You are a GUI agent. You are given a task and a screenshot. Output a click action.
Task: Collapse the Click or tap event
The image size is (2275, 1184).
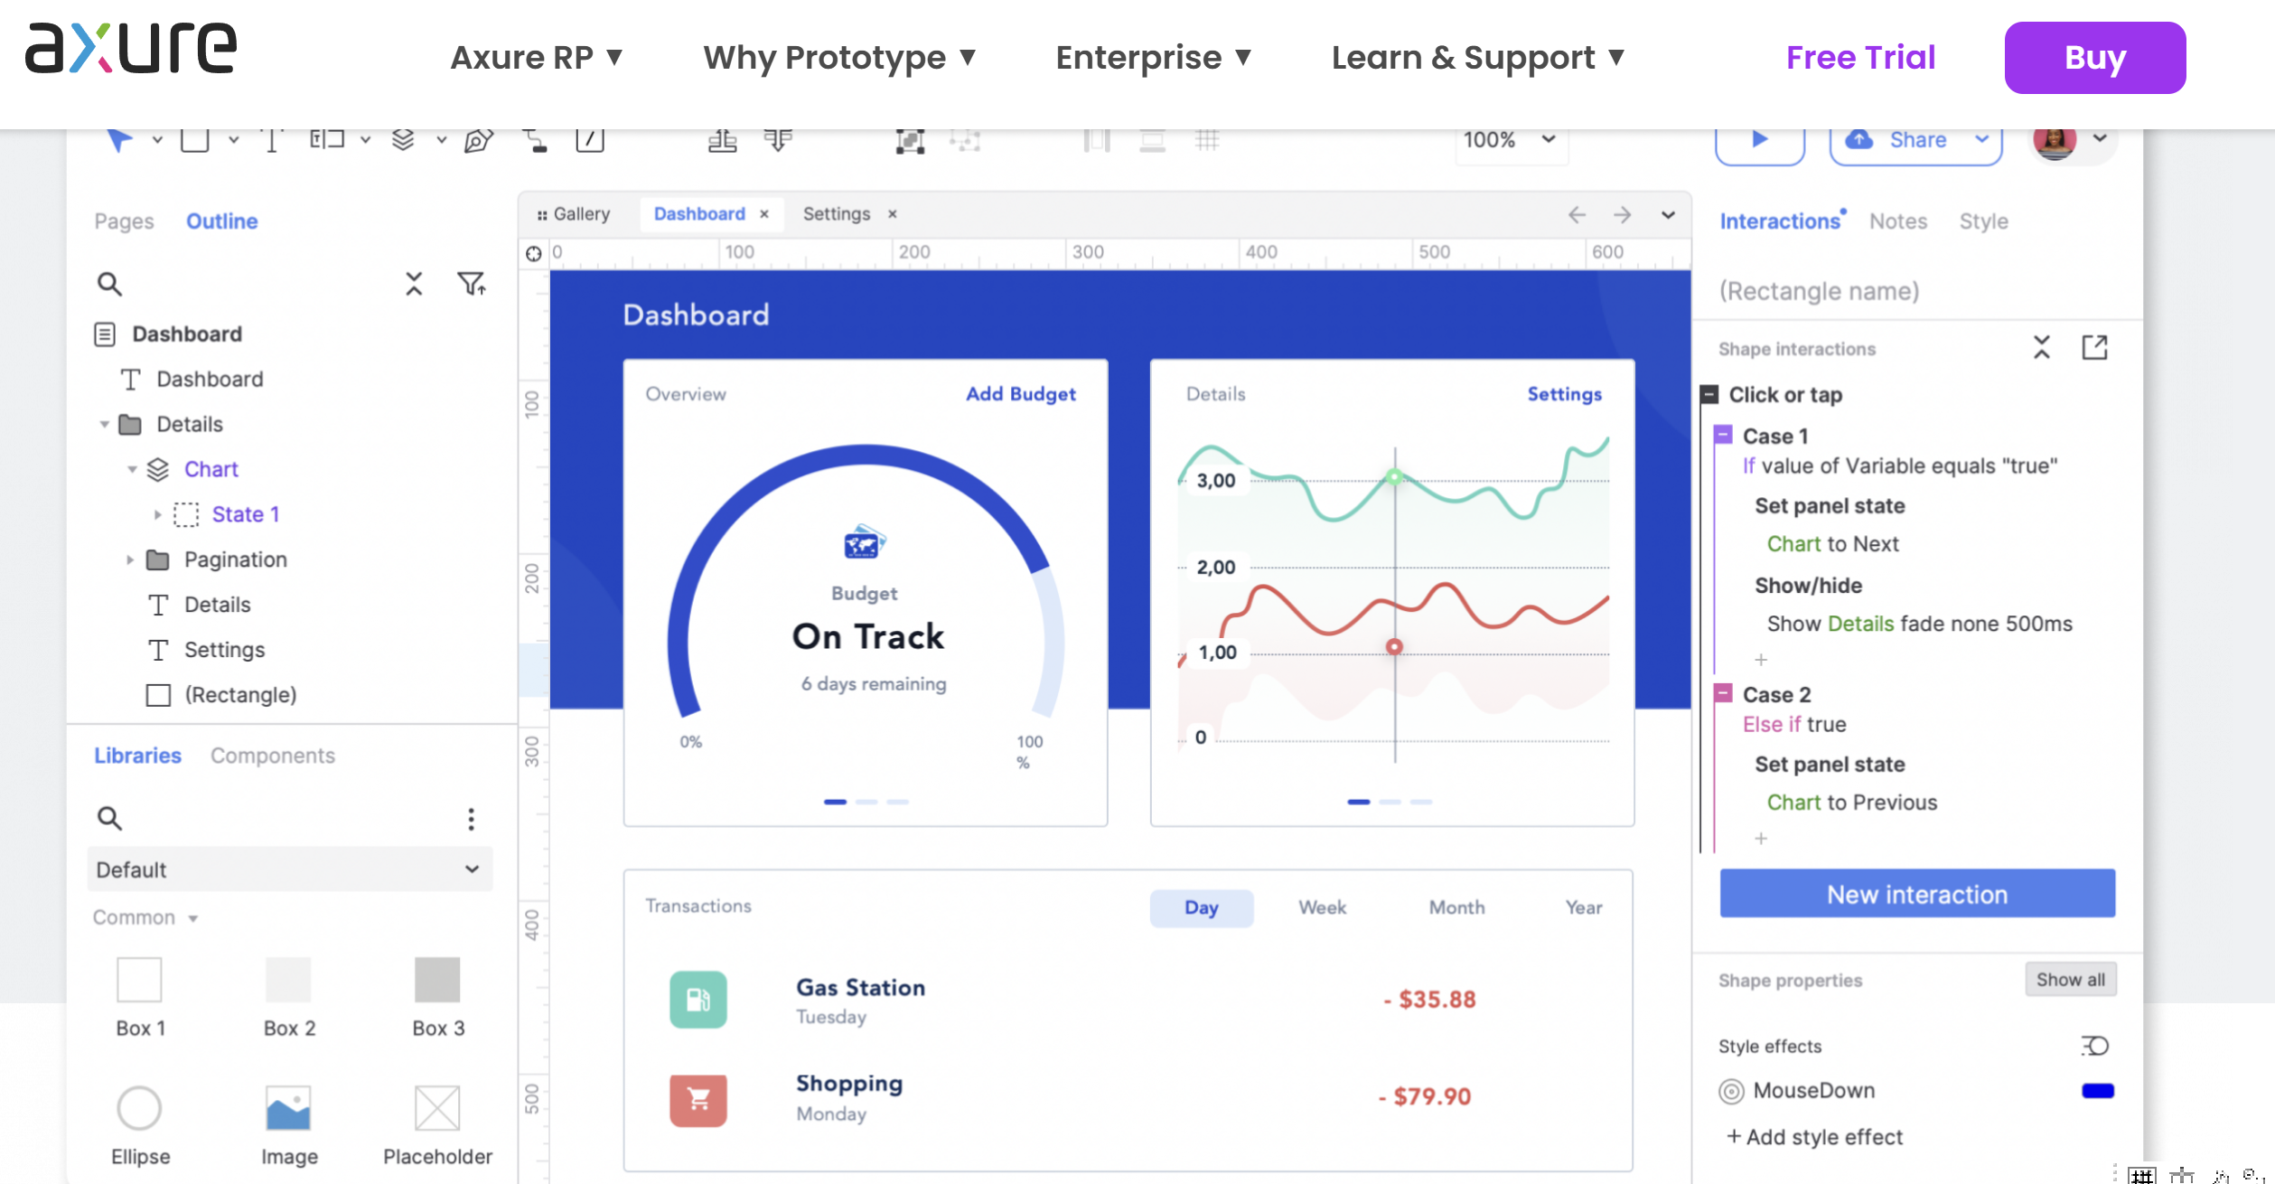(x=1709, y=394)
